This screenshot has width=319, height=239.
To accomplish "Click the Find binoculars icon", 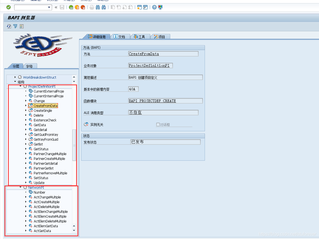I will click(x=98, y=7).
